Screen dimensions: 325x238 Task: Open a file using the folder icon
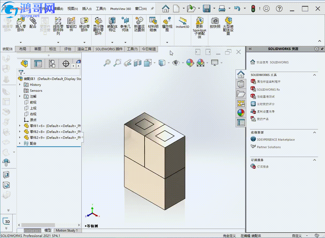pos(191,9)
